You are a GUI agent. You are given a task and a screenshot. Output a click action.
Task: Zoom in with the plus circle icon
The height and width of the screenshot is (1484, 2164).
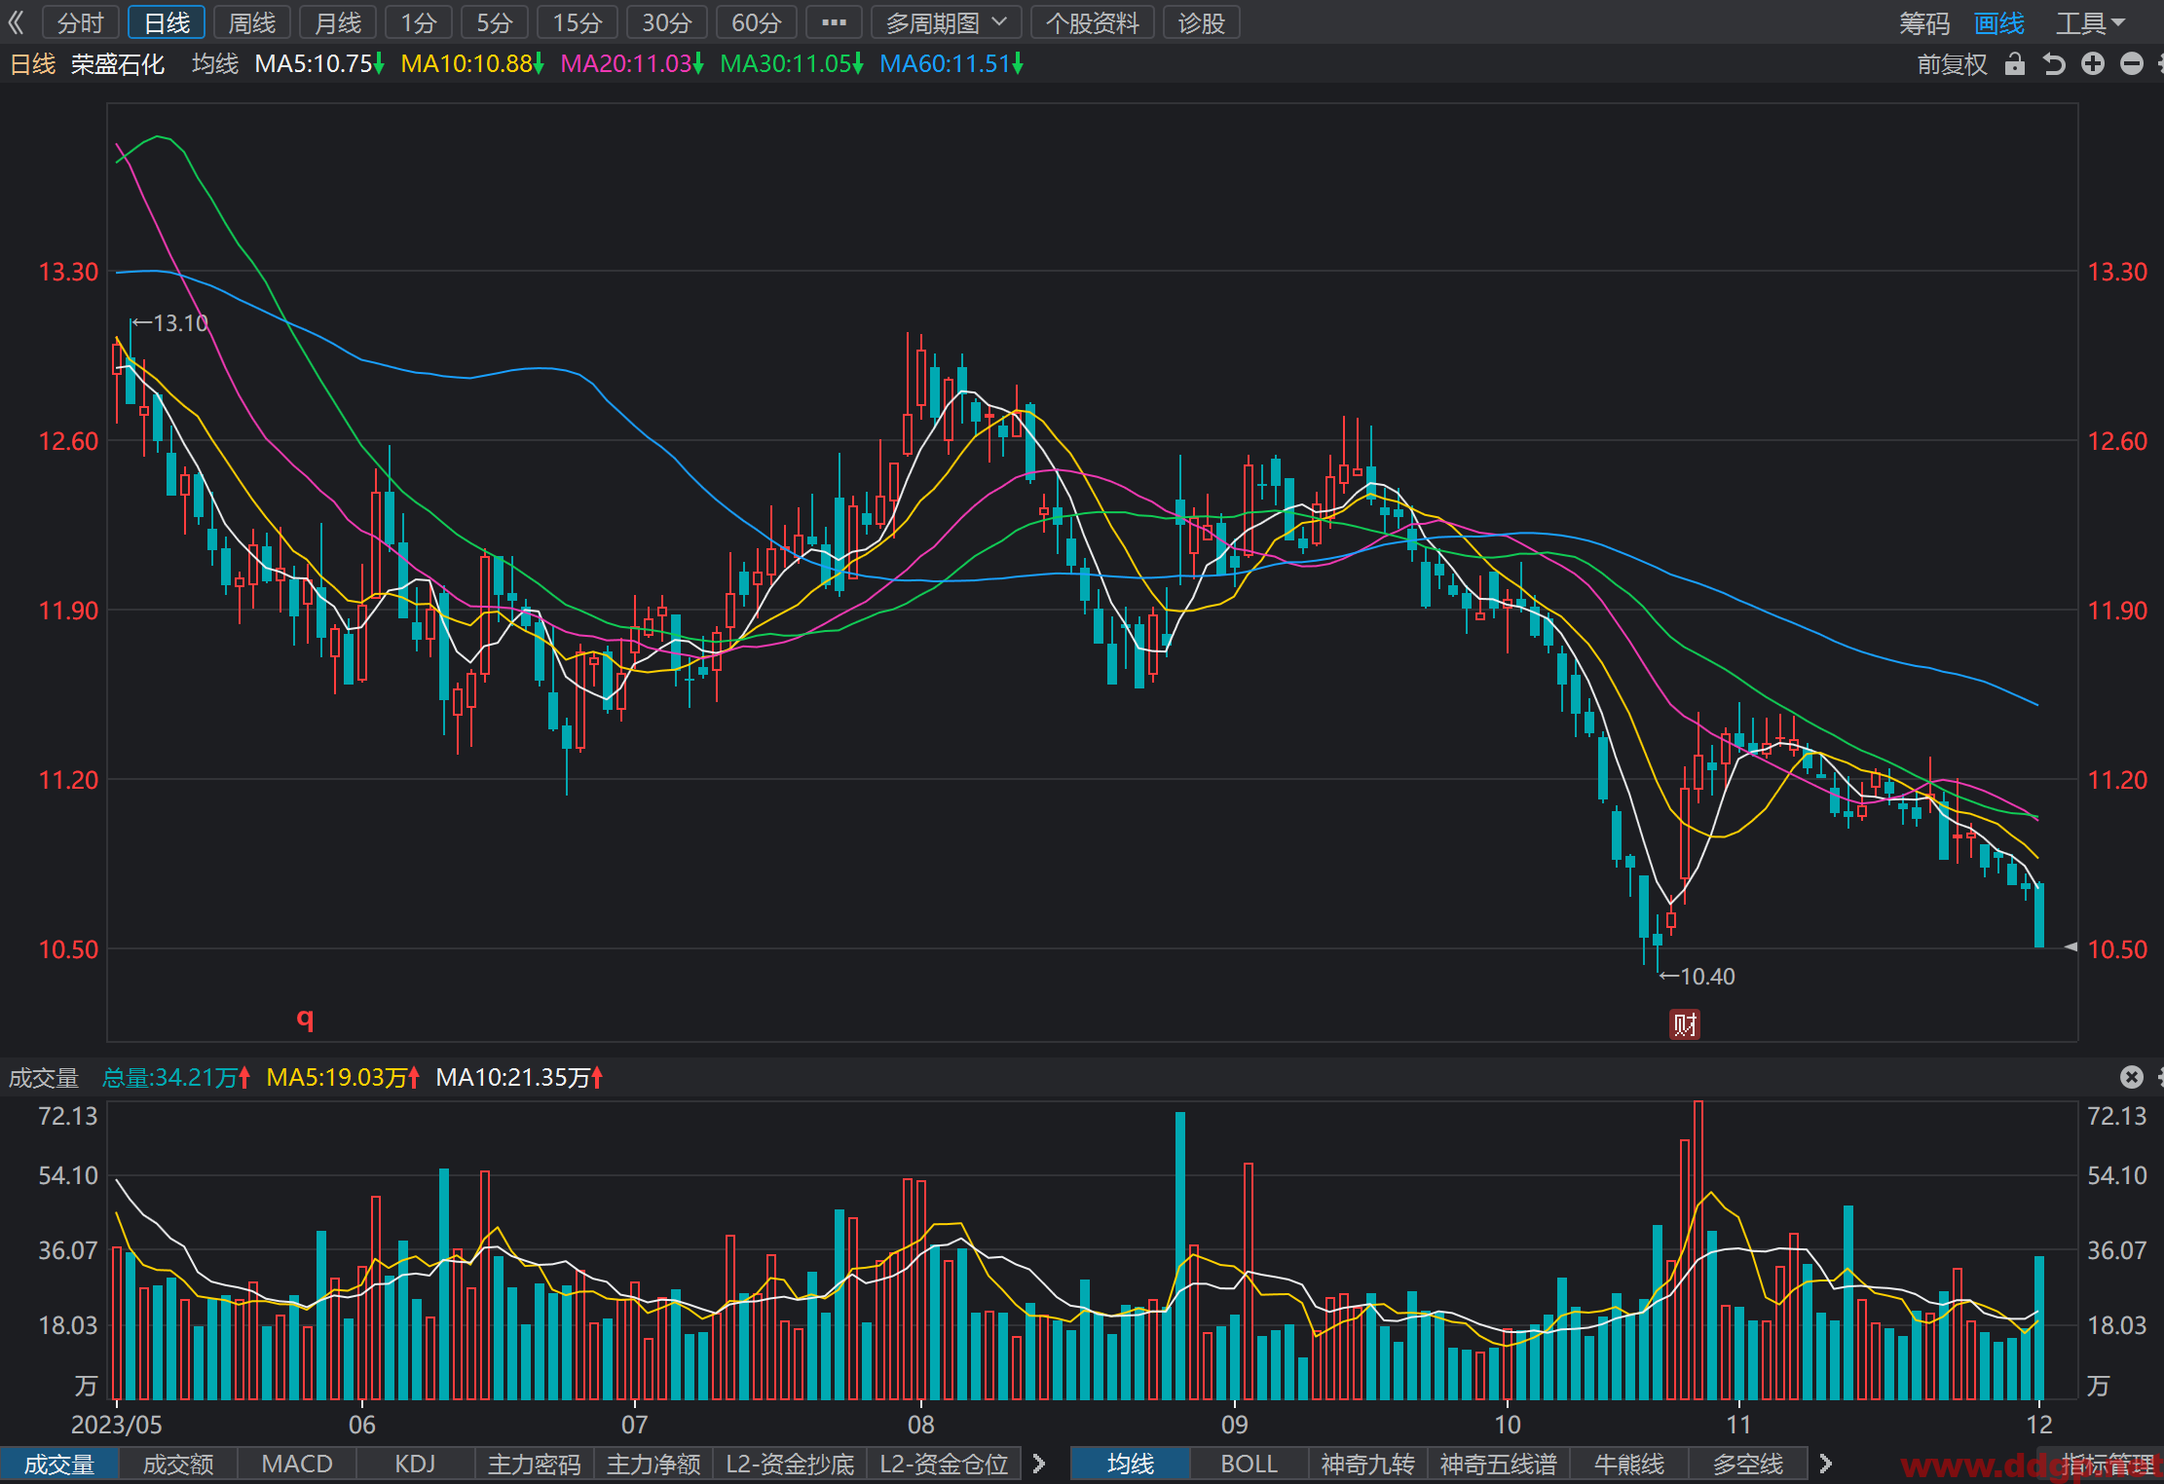click(2093, 64)
